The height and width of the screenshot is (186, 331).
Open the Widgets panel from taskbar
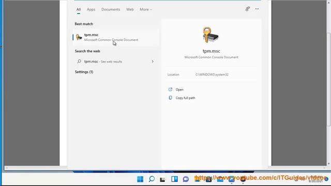(x=174, y=179)
